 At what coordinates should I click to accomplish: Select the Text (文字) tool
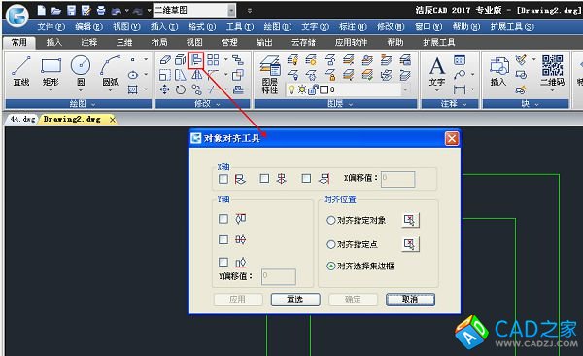point(437,71)
